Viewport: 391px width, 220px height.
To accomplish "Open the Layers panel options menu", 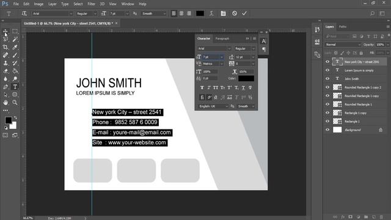I will 388,27.
